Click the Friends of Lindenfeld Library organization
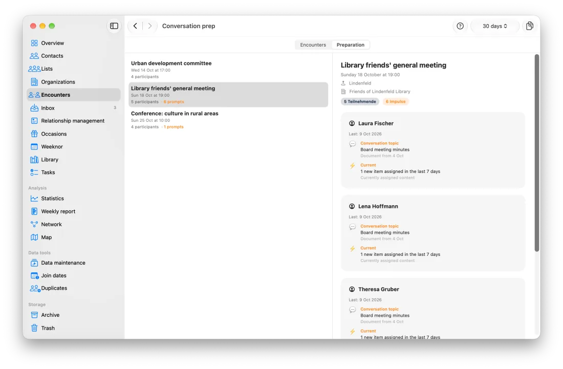Image resolution: width=563 pixels, height=369 pixels. pyautogui.click(x=380, y=92)
